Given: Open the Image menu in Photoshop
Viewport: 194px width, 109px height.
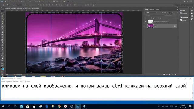Looking at the screenshot, I should point(24,2).
